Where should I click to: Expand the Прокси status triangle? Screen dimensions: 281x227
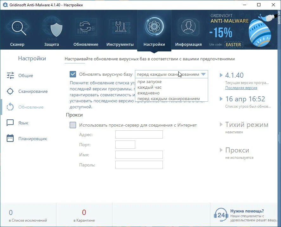[x=221, y=150]
